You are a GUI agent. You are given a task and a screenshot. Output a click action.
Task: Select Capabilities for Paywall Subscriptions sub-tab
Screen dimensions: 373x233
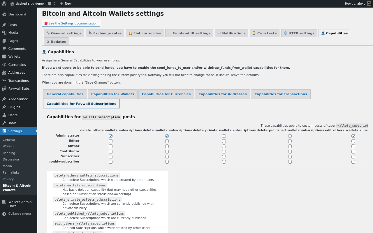(81, 104)
